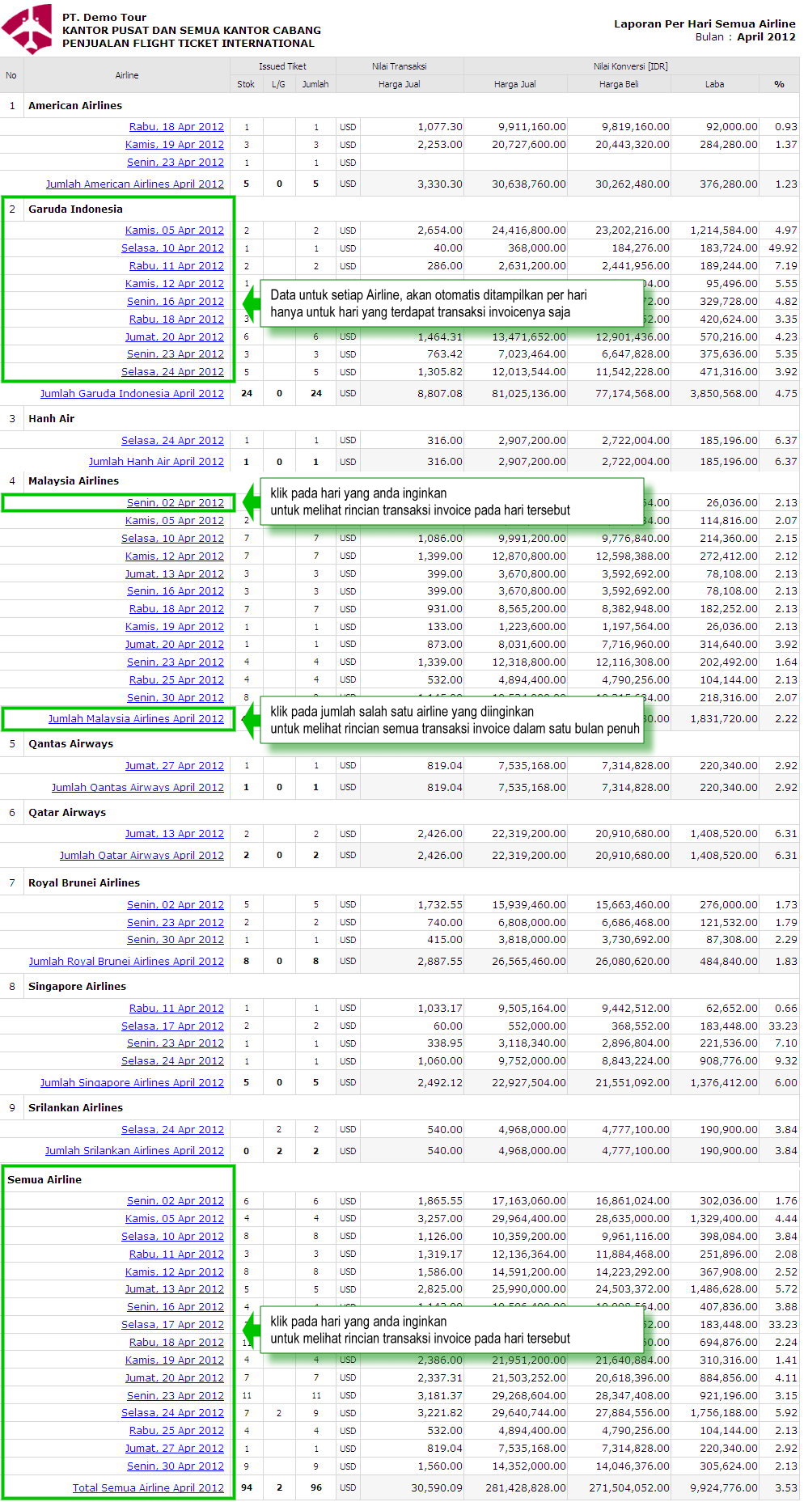
Task: Open Jumat, 27 Apr 2012 under Qantas Airways
Action: 175,766
